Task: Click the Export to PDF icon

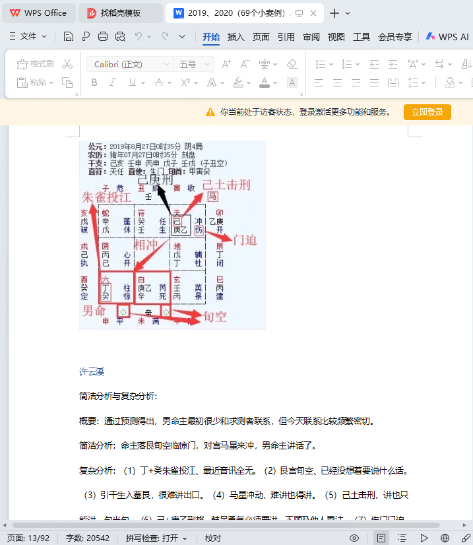Action: tap(86, 36)
